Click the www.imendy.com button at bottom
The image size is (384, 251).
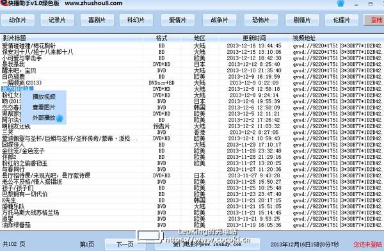click(x=207, y=245)
